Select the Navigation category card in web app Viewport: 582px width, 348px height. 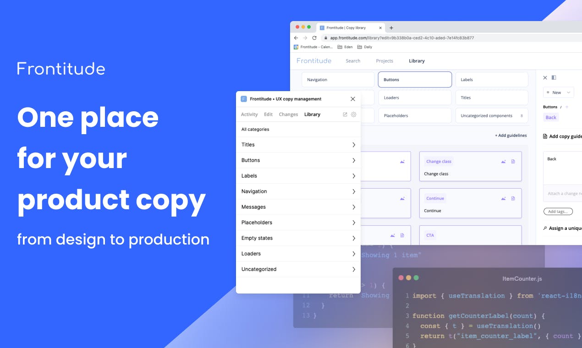click(338, 80)
